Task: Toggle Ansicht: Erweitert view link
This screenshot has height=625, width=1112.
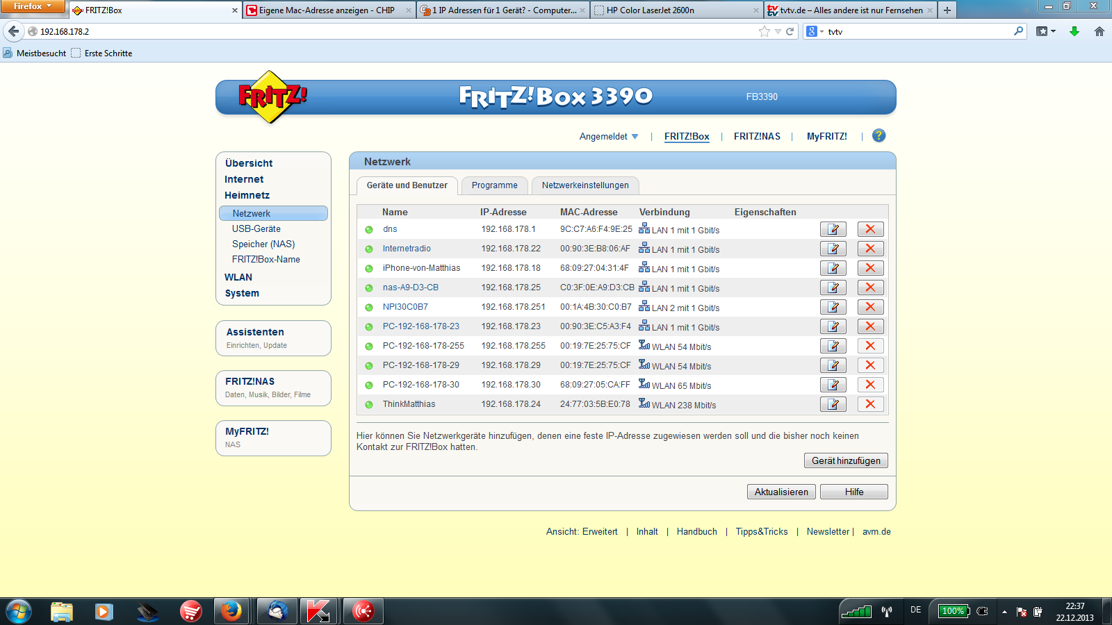Action: pos(582,531)
